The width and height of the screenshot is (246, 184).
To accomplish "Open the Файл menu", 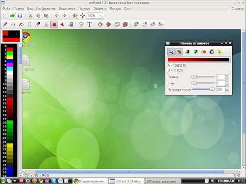I will (x=6, y=8).
